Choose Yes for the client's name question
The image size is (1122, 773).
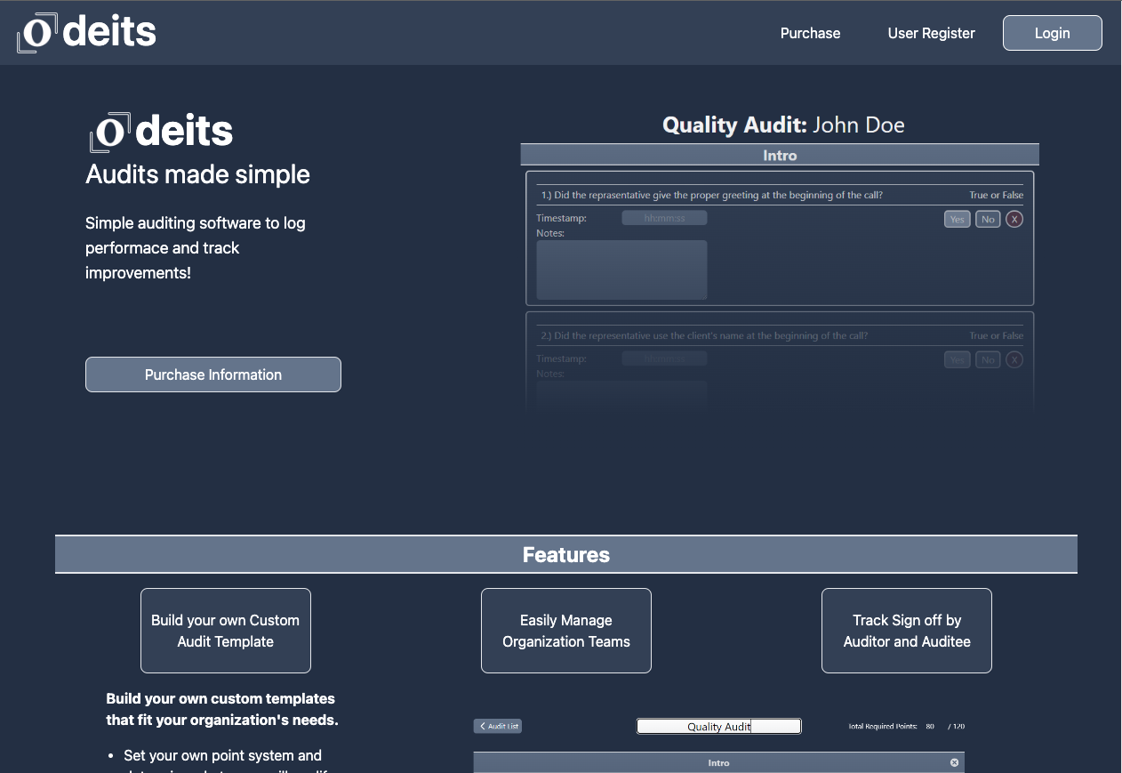coord(957,359)
